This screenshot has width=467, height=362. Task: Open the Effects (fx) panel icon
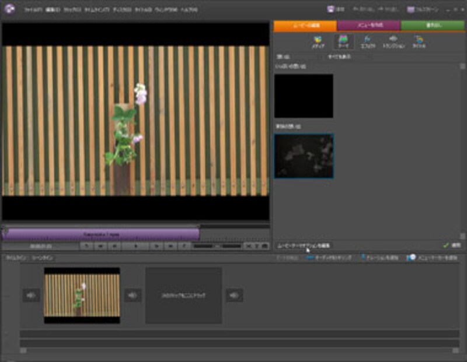368,41
